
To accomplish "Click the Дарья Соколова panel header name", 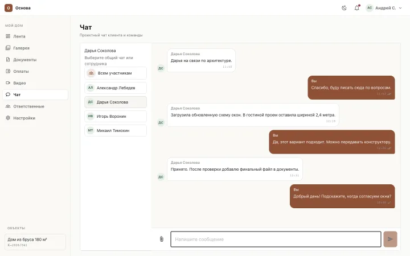I will 100,51.
